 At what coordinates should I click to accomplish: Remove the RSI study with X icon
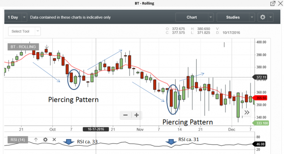(54, 139)
